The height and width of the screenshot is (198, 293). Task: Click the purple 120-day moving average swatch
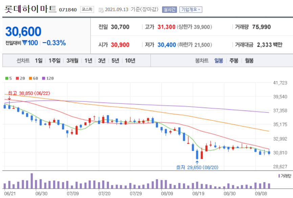pos(44,78)
